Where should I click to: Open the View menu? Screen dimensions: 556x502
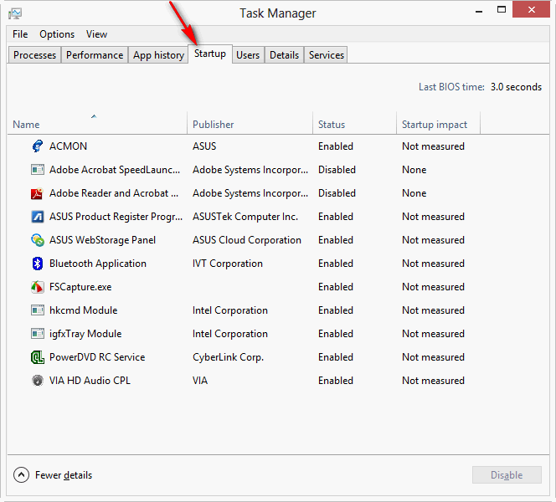coord(96,34)
